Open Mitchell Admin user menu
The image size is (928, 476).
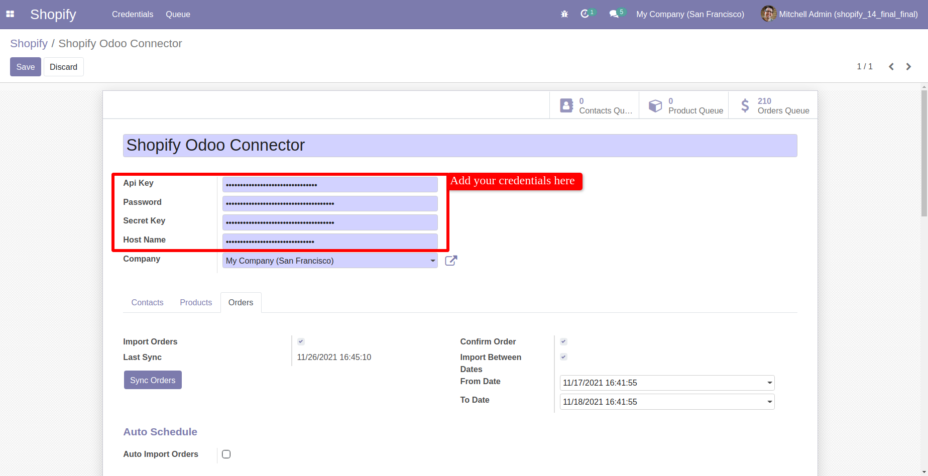click(839, 14)
